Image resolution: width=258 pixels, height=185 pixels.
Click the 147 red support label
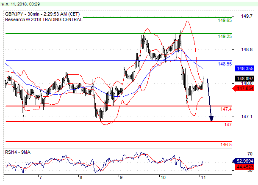tap(228, 125)
